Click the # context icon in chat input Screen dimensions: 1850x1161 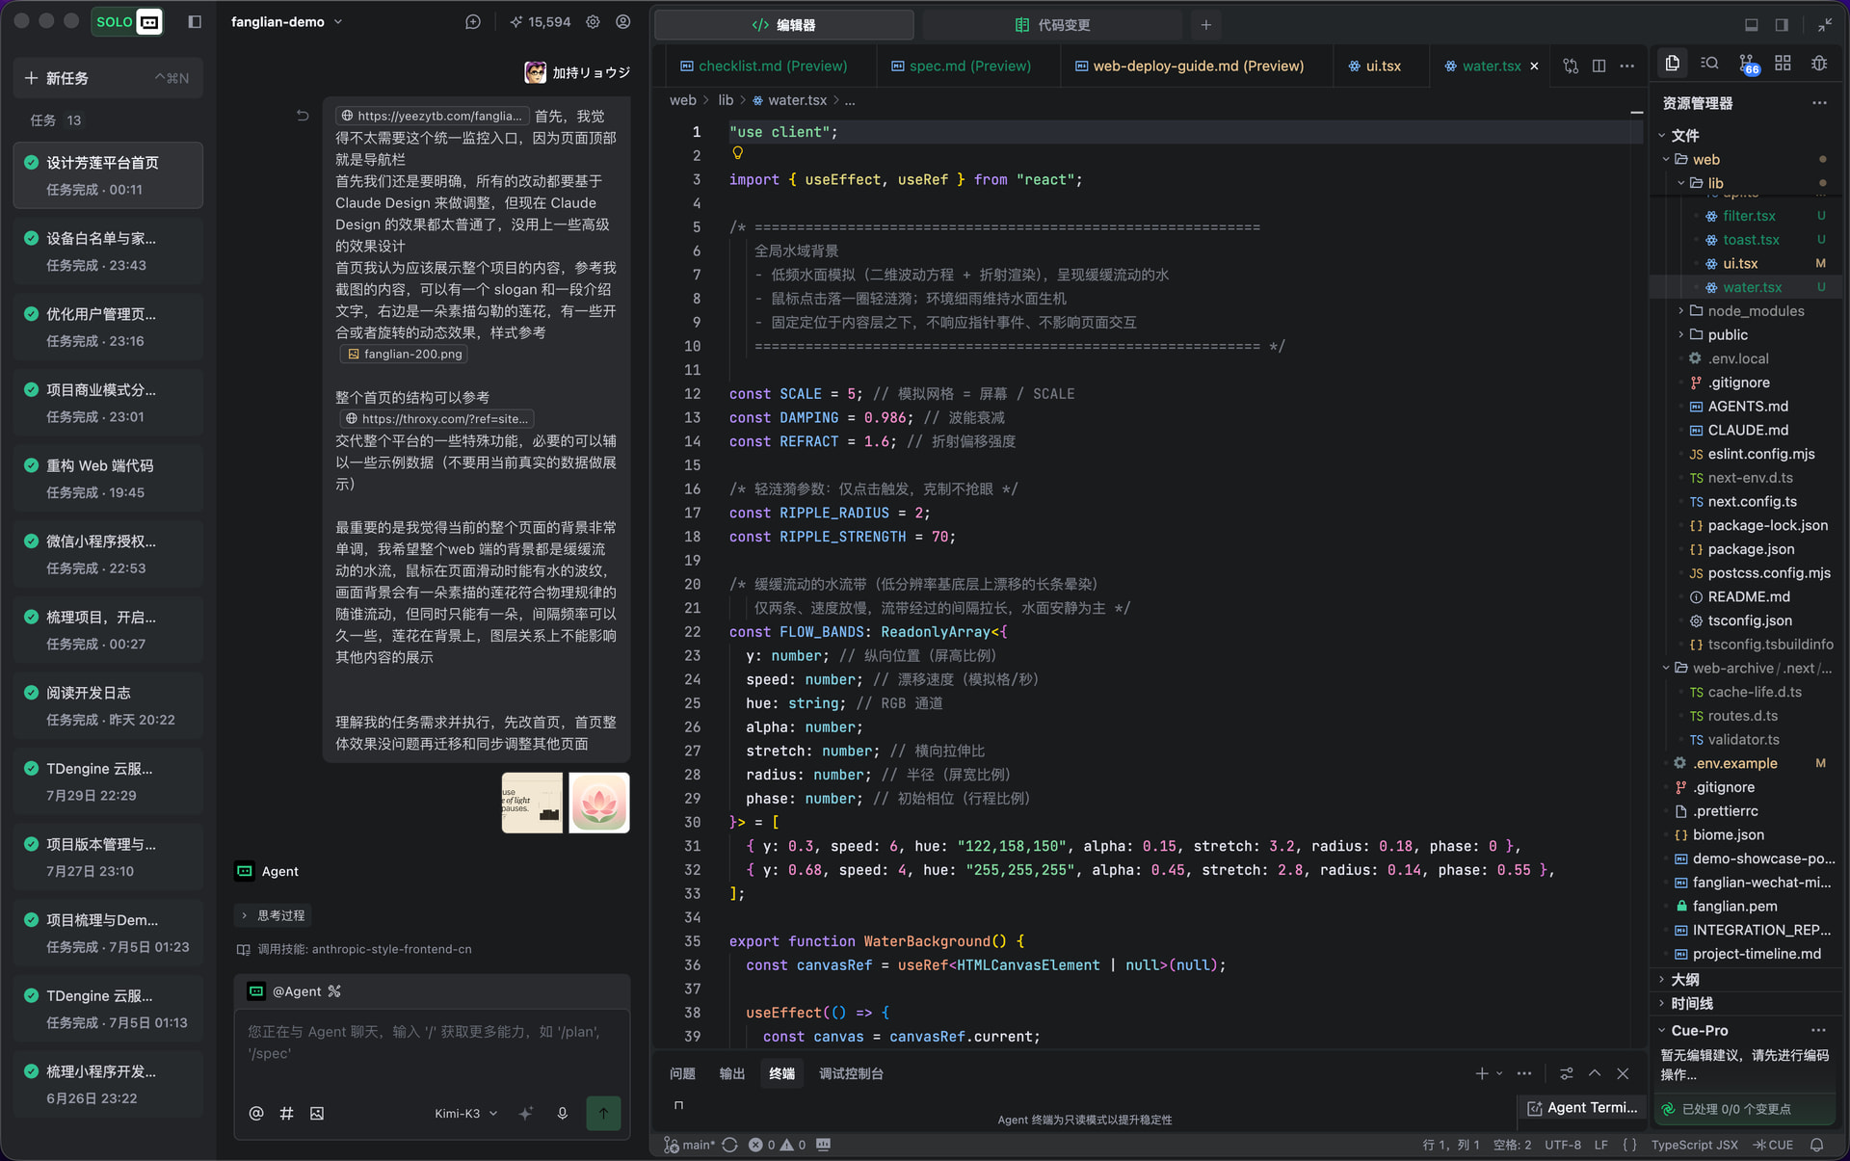coord(286,1113)
